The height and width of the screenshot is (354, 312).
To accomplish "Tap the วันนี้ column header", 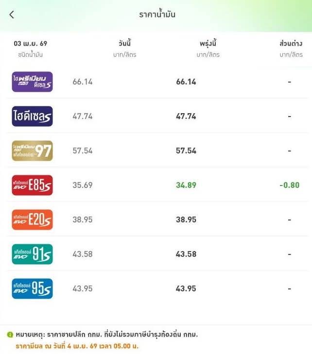I will click(124, 43).
